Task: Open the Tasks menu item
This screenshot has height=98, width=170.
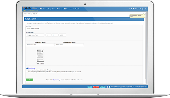Action: click(72, 9)
